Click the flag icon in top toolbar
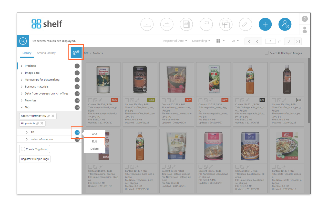Image resolution: width=328 pixels, height=205 pixels. [x=206, y=24]
